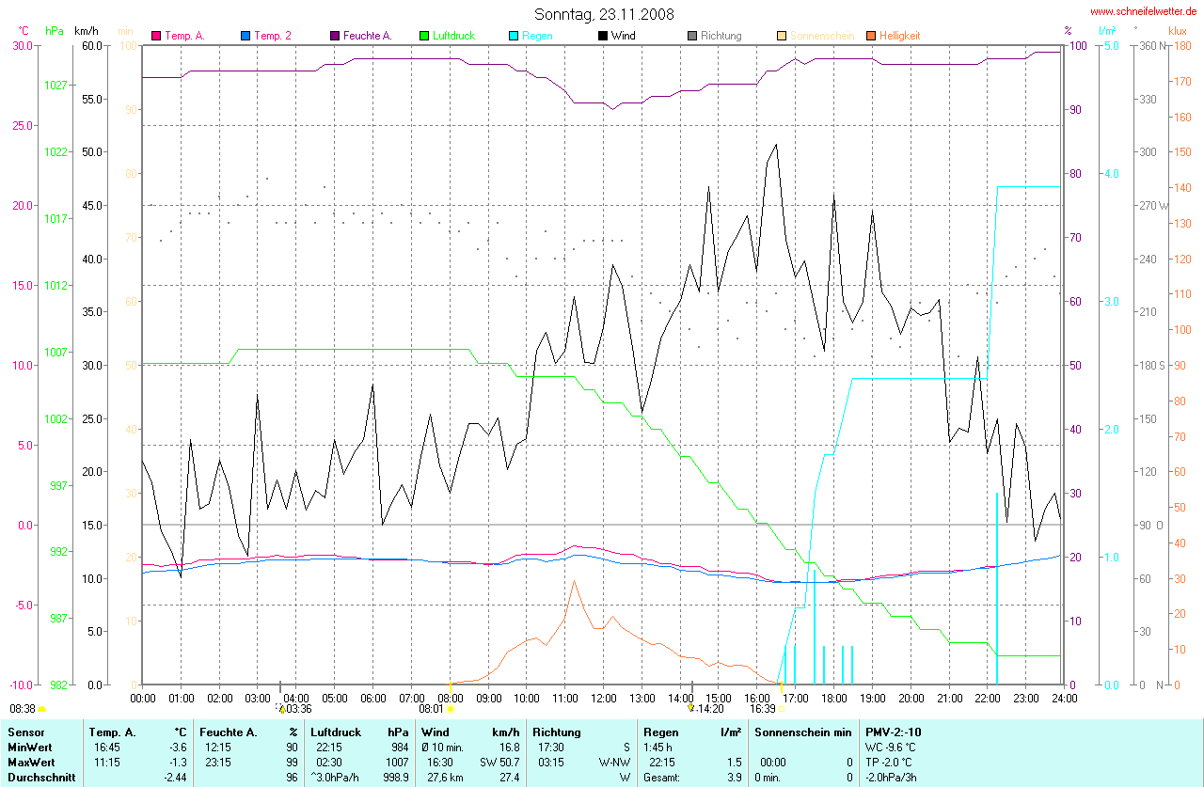Click the maximum pressure value 1007
Screen dimensions: 1204x787
tap(398, 762)
